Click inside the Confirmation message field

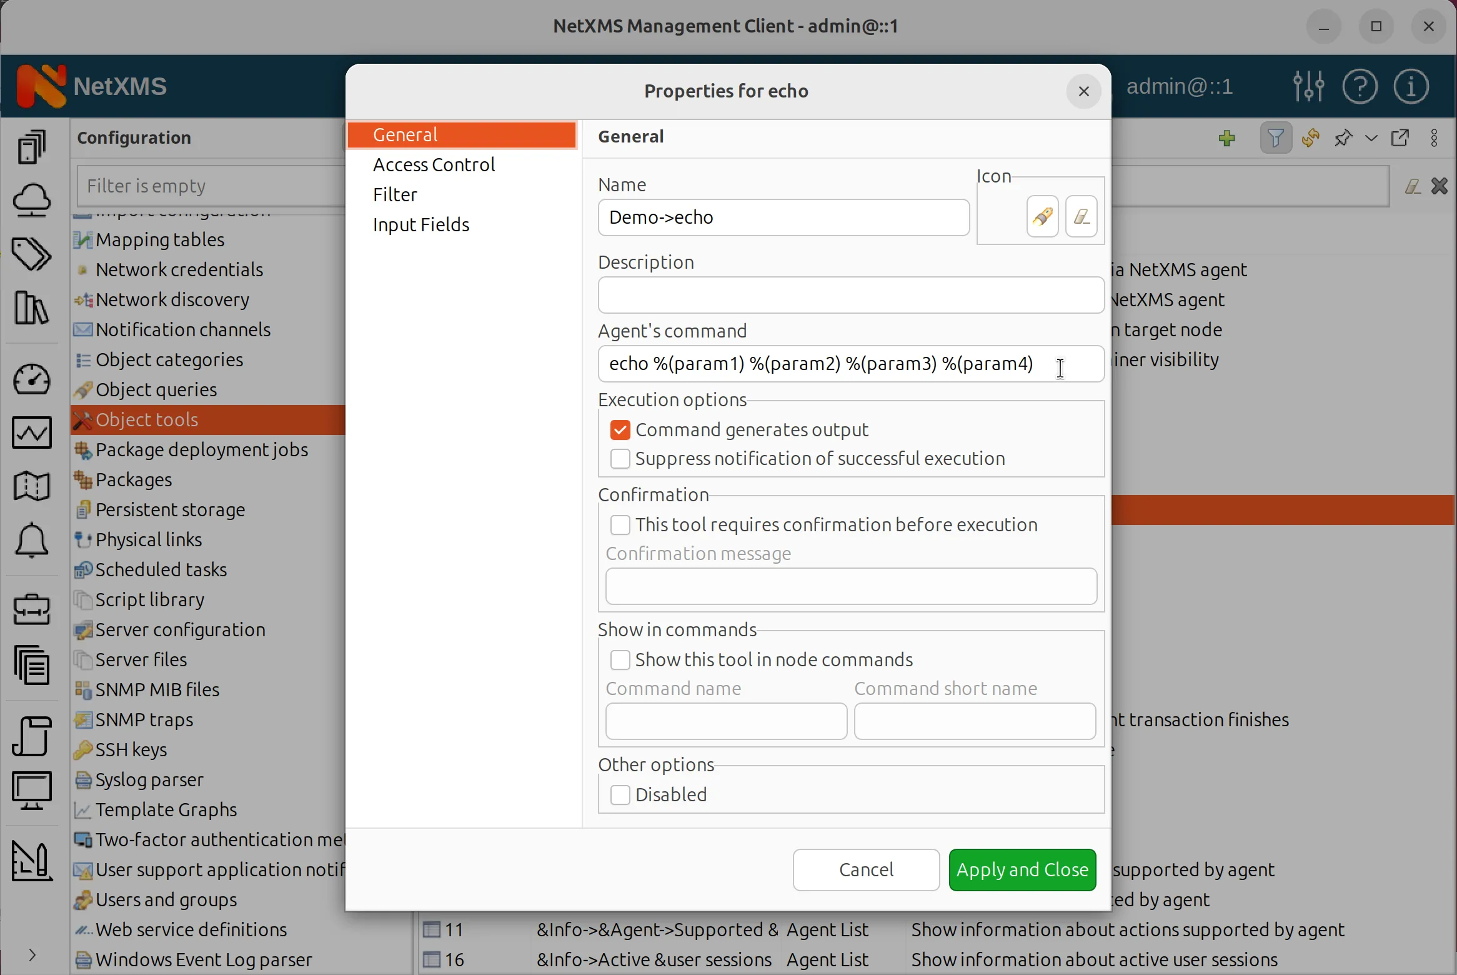tap(850, 586)
